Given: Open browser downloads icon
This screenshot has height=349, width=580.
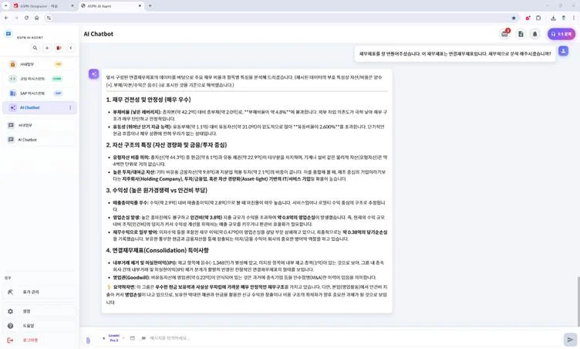Looking at the screenshot, I should [553, 18].
